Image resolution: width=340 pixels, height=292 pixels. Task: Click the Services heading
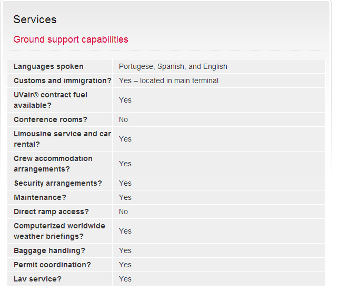pos(35,19)
